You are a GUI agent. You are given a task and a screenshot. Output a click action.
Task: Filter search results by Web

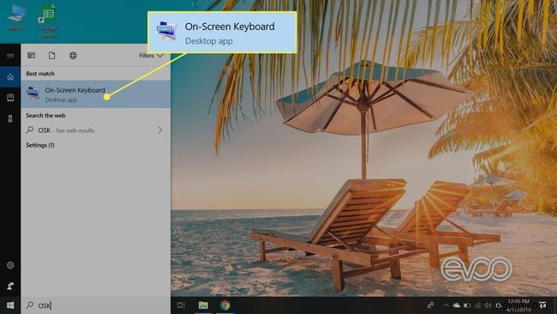(x=73, y=56)
